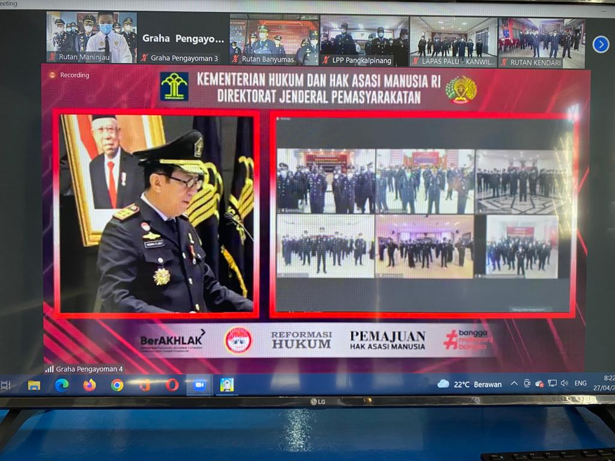Screen dimensions: 615x461
Task: Open Firefox from the taskbar
Action: coord(89,385)
